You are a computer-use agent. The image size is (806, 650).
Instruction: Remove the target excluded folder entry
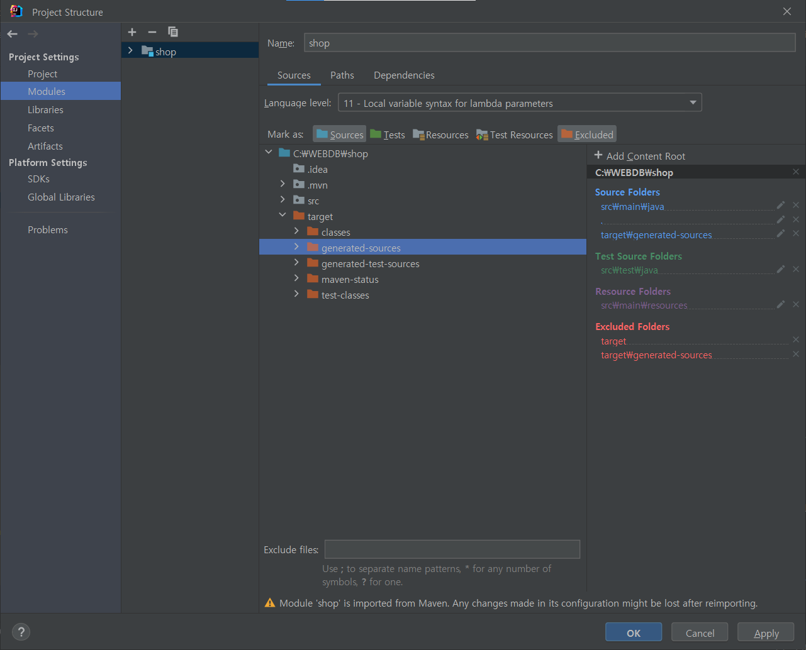(x=795, y=339)
